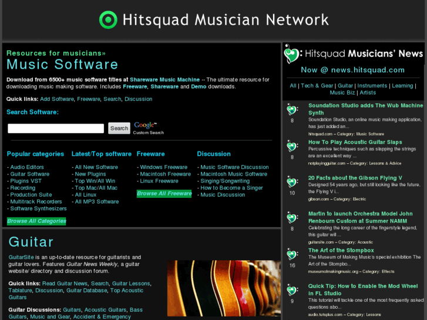Open 20 Facts about Gibson Flying V
Image resolution: width=427 pixels, height=320 pixels.
355,178
